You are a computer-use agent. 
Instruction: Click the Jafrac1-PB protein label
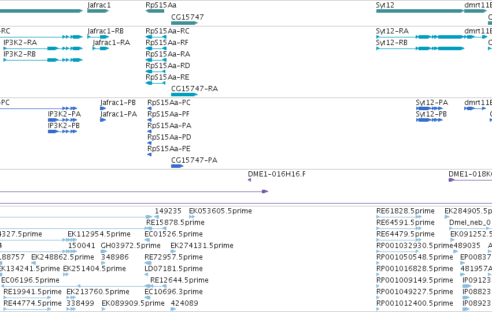click(x=118, y=103)
